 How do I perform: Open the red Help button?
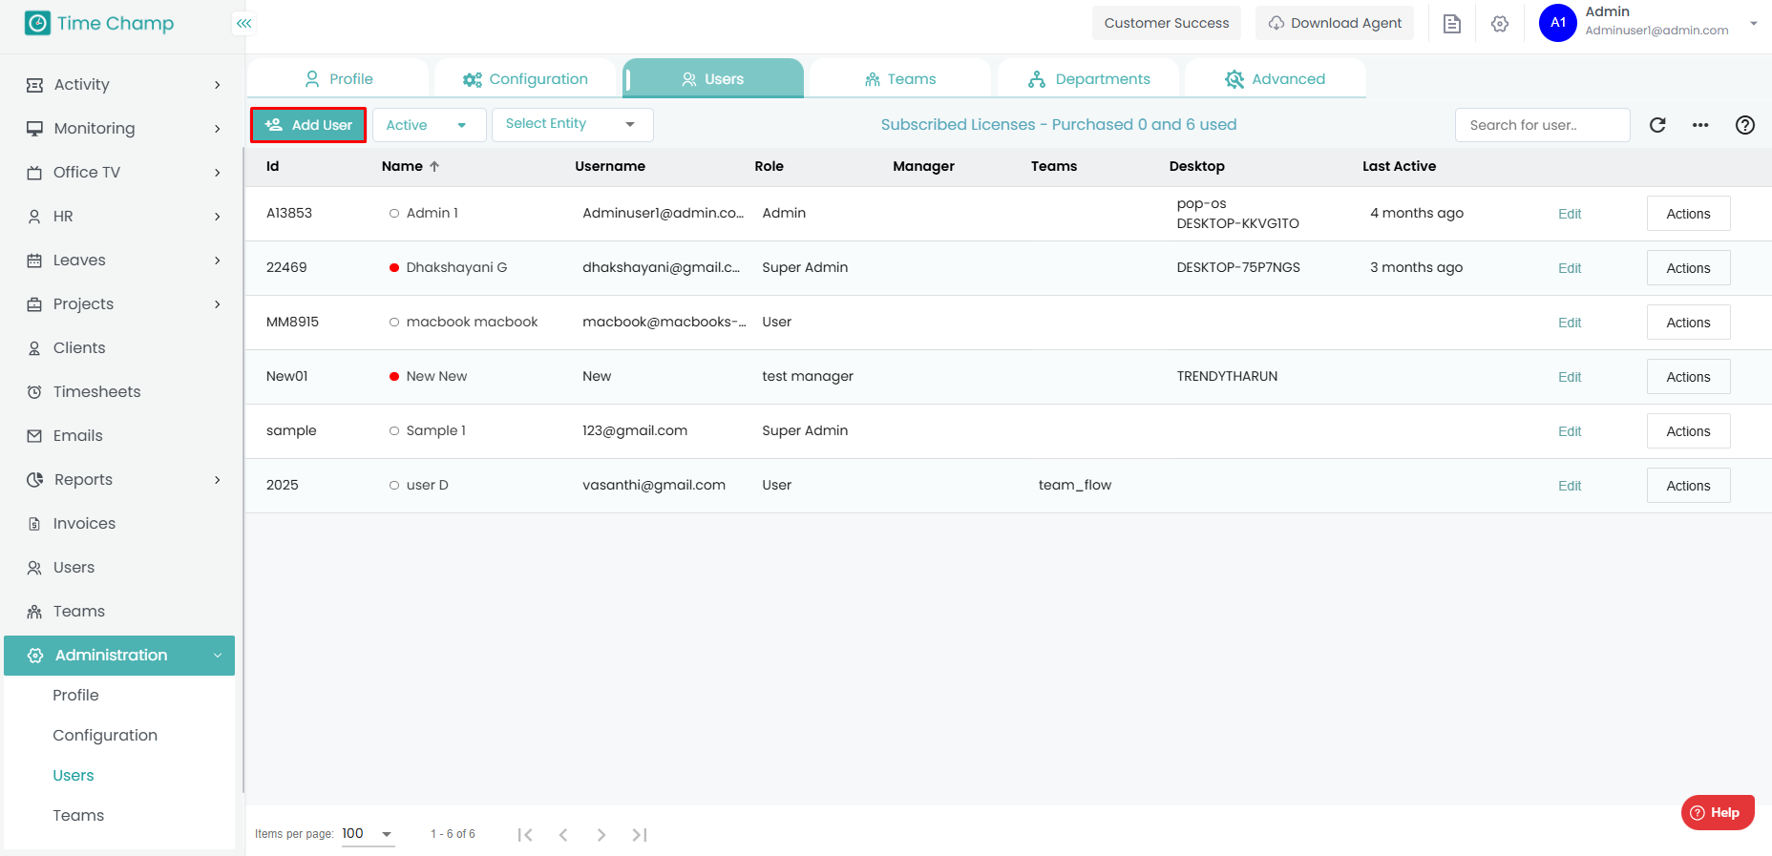[x=1718, y=813]
